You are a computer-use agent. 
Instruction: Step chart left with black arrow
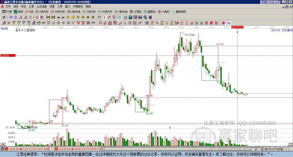[x=58, y=17]
